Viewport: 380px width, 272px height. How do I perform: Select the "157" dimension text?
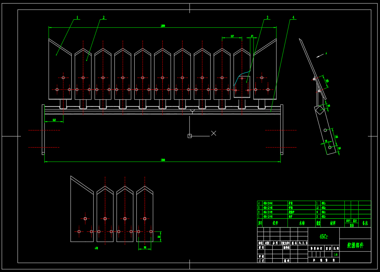point(232,36)
